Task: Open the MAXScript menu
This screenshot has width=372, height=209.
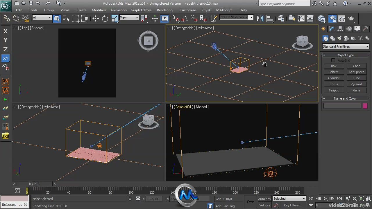Action: click(x=224, y=10)
